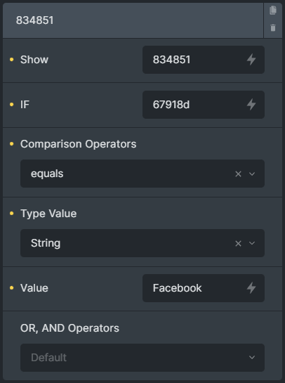Expand the String dropdown chevron

tap(252, 243)
